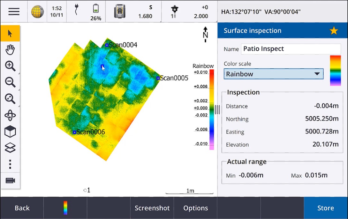The height and width of the screenshot is (219, 348).
Task: Select the arrow pointer tool
Action: click(x=10, y=33)
